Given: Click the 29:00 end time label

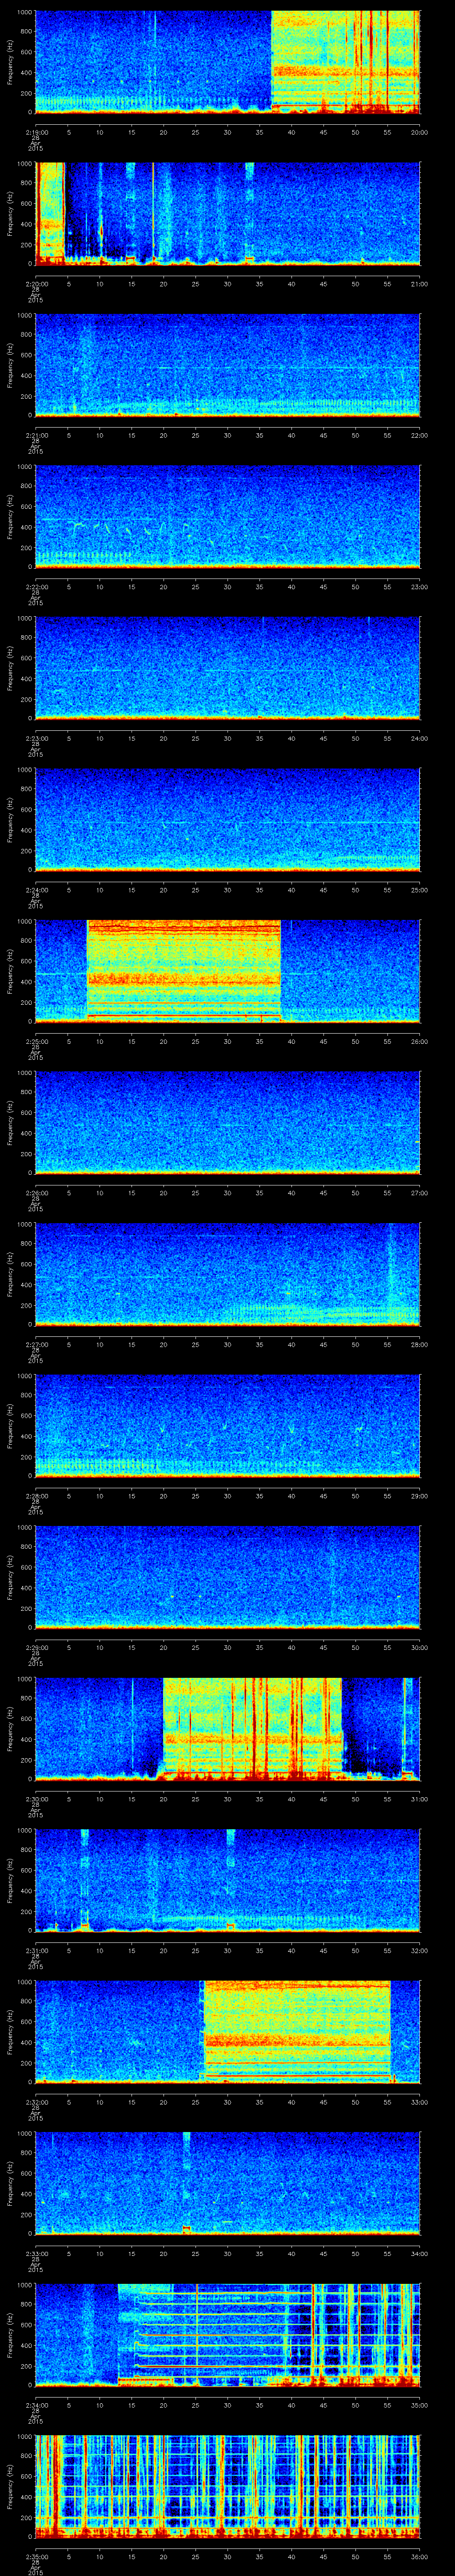Looking at the screenshot, I should pyautogui.click(x=419, y=1496).
